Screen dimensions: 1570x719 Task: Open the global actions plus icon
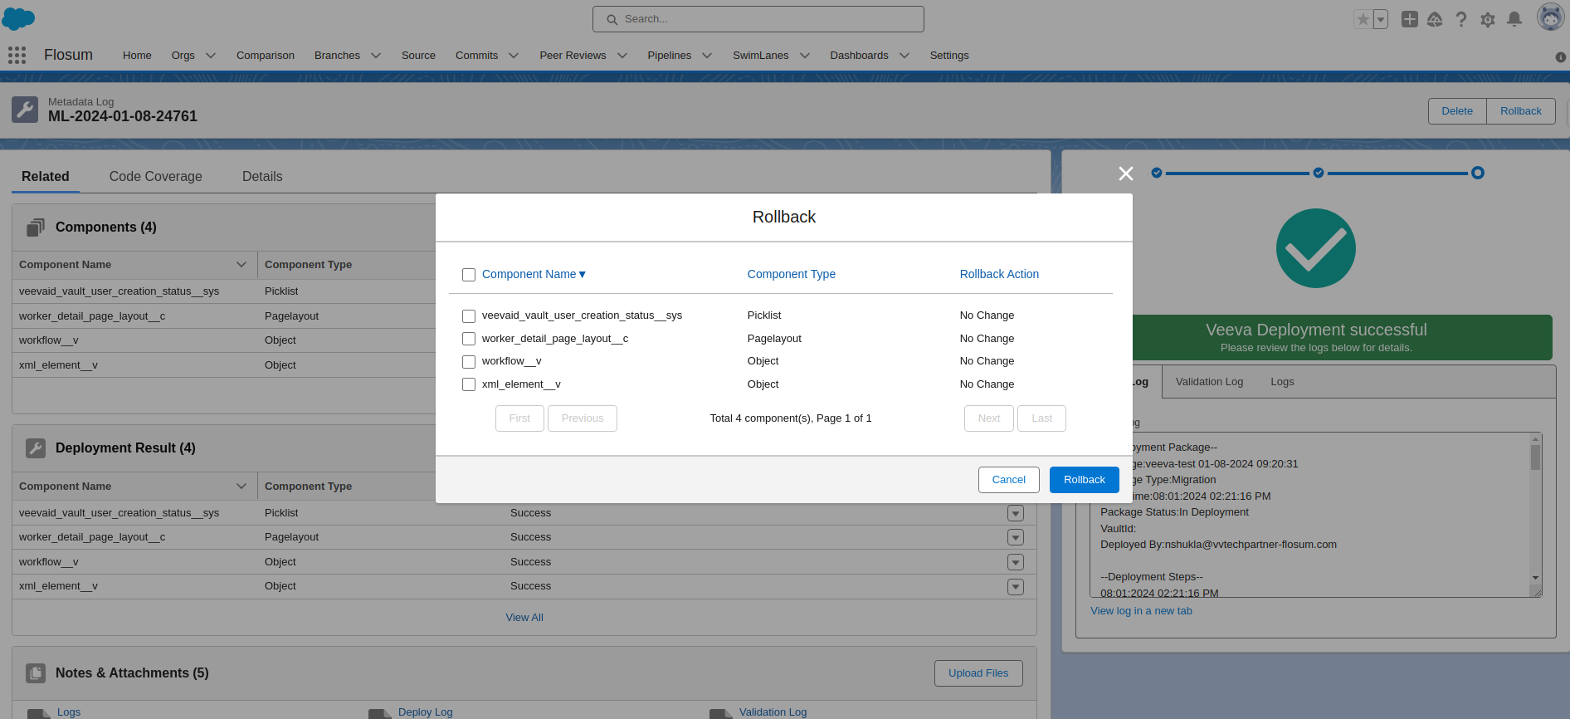(1409, 19)
